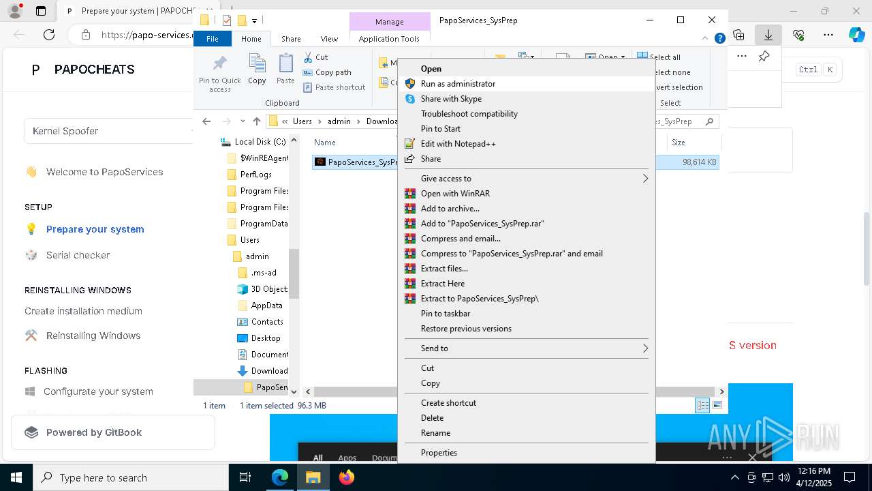Click the Explorer Back arrow
The height and width of the screenshot is (491, 872).
point(206,121)
